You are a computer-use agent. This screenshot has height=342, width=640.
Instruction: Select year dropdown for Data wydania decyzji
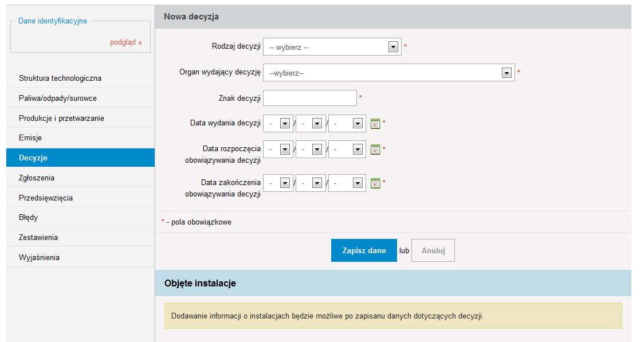(x=347, y=123)
